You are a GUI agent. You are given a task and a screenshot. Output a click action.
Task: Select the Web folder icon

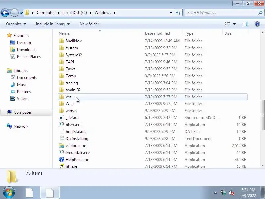61,103
